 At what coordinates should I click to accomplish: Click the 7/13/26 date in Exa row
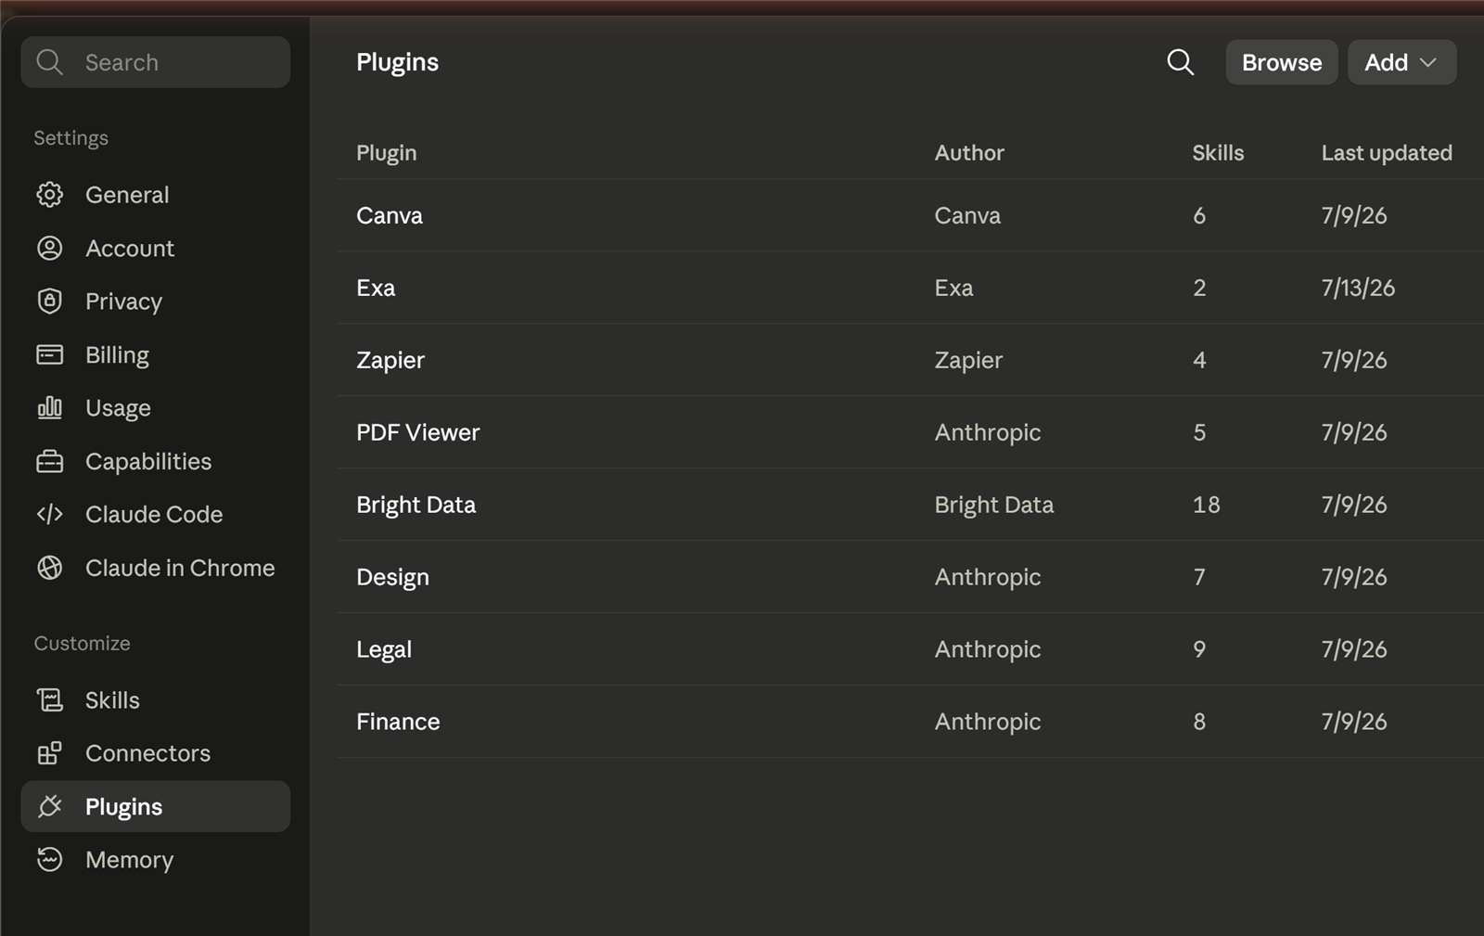click(1358, 288)
